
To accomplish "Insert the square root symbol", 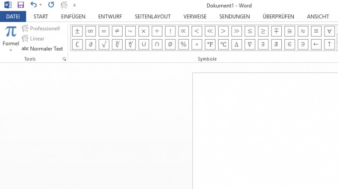I will pyautogui.click(x=104, y=45).
